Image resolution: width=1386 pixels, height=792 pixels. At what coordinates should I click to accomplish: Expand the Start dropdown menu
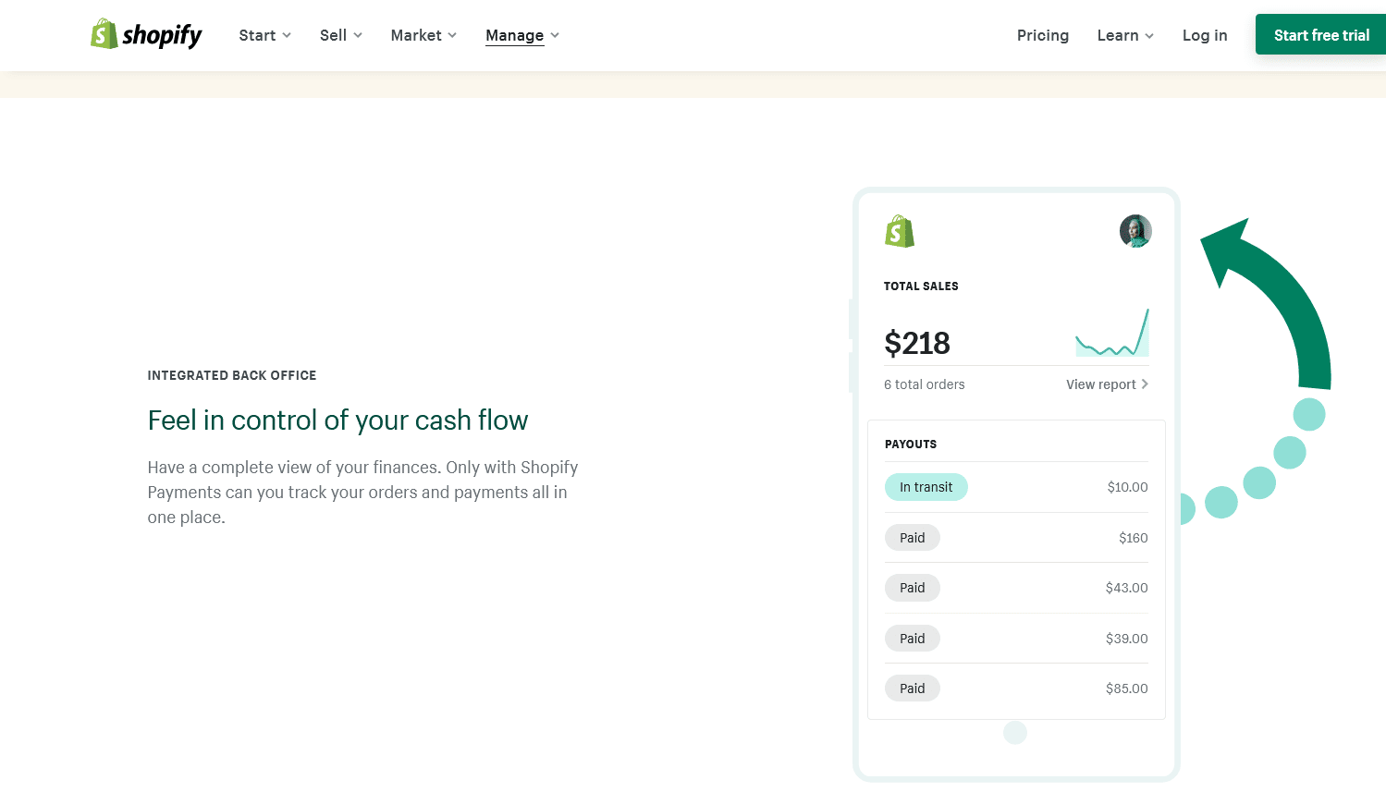click(x=264, y=35)
